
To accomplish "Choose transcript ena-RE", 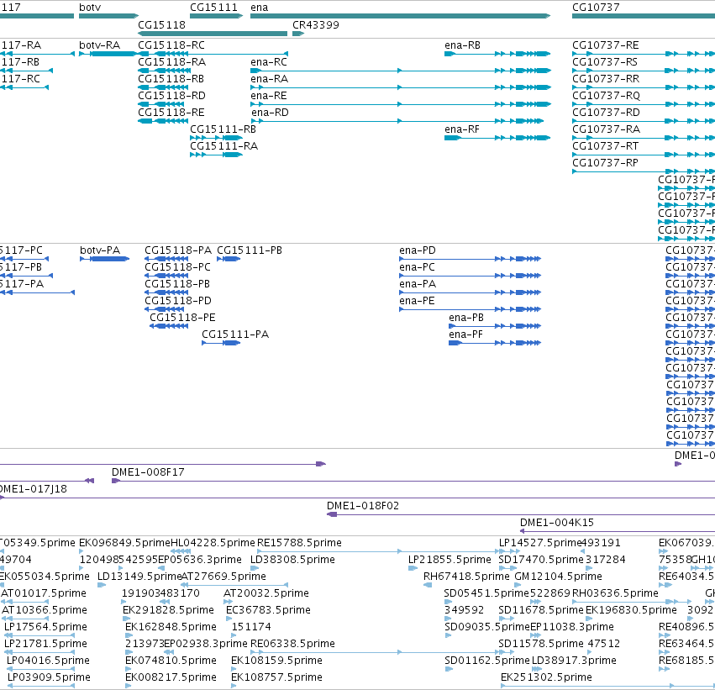I will tap(269, 96).
